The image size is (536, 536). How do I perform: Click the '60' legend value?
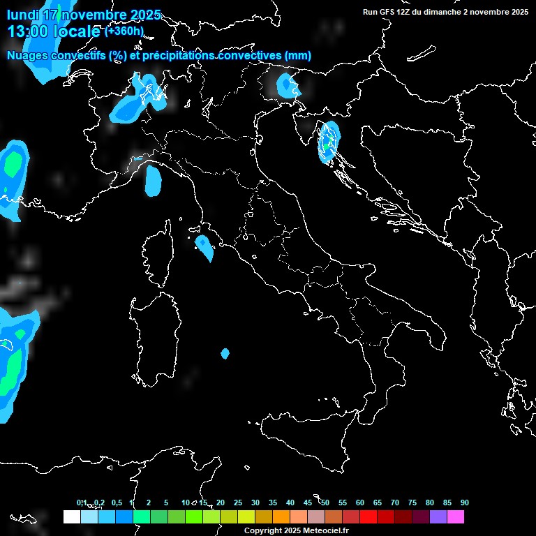click(360, 502)
